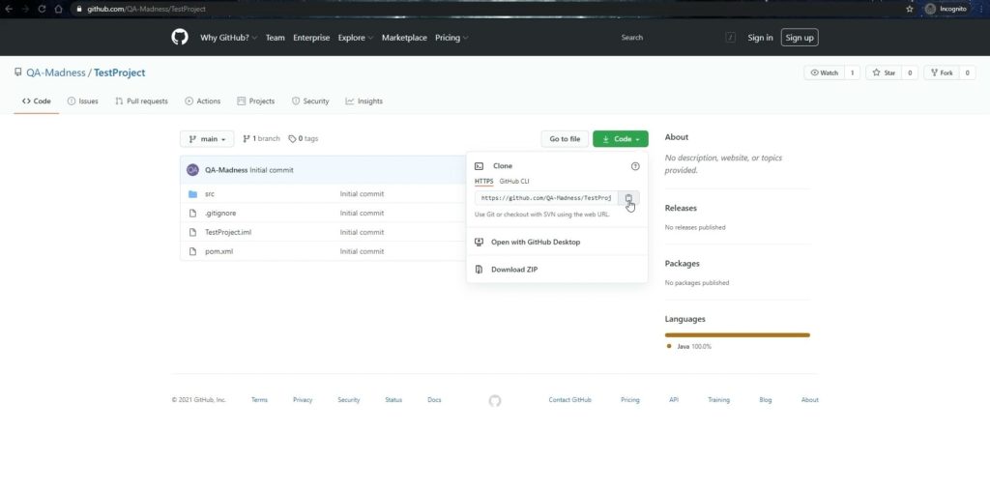Image resolution: width=990 pixels, height=489 pixels.
Task: Open the Insights tab
Action: pos(364,101)
